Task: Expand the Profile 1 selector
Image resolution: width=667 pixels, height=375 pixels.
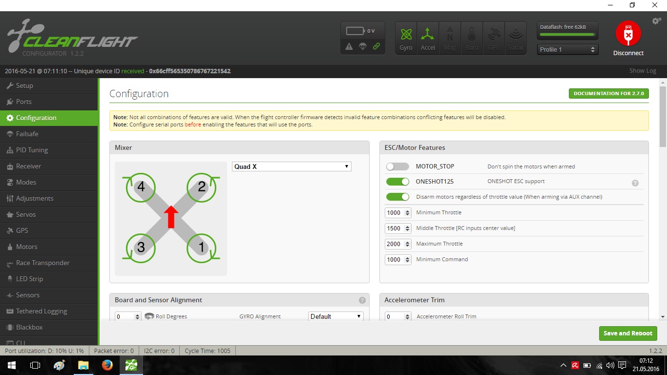Action: [567, 49]
